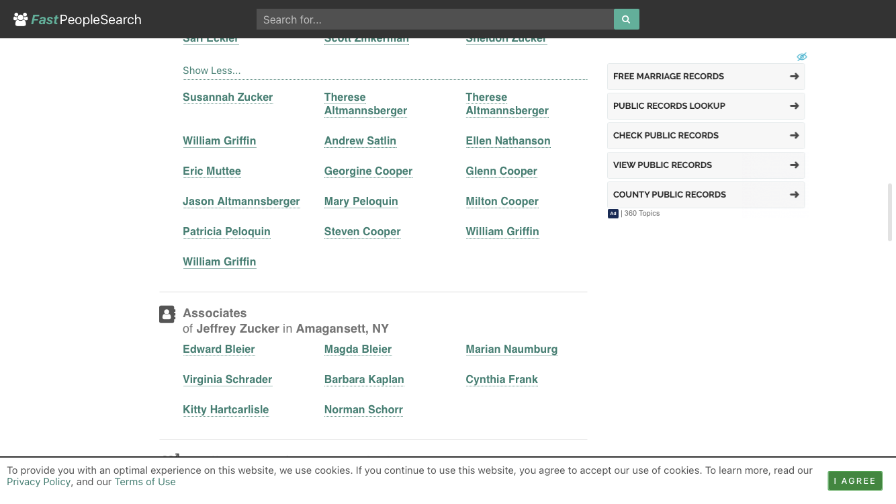The width and height of the screenshot is (896, 504).
Task: Open Therese Altmannsberger link in right column
Action: click(x=507, y=103)
